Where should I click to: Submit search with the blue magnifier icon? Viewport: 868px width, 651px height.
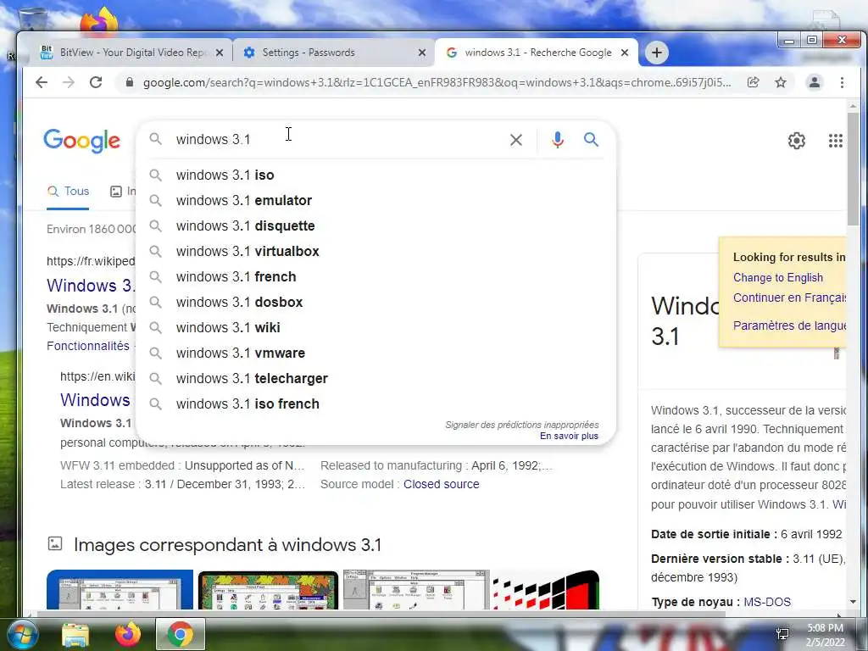(x=591, y=140)
